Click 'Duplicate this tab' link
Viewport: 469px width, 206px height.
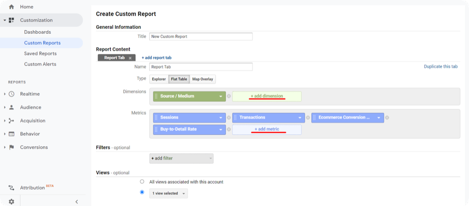coord(440,66)
